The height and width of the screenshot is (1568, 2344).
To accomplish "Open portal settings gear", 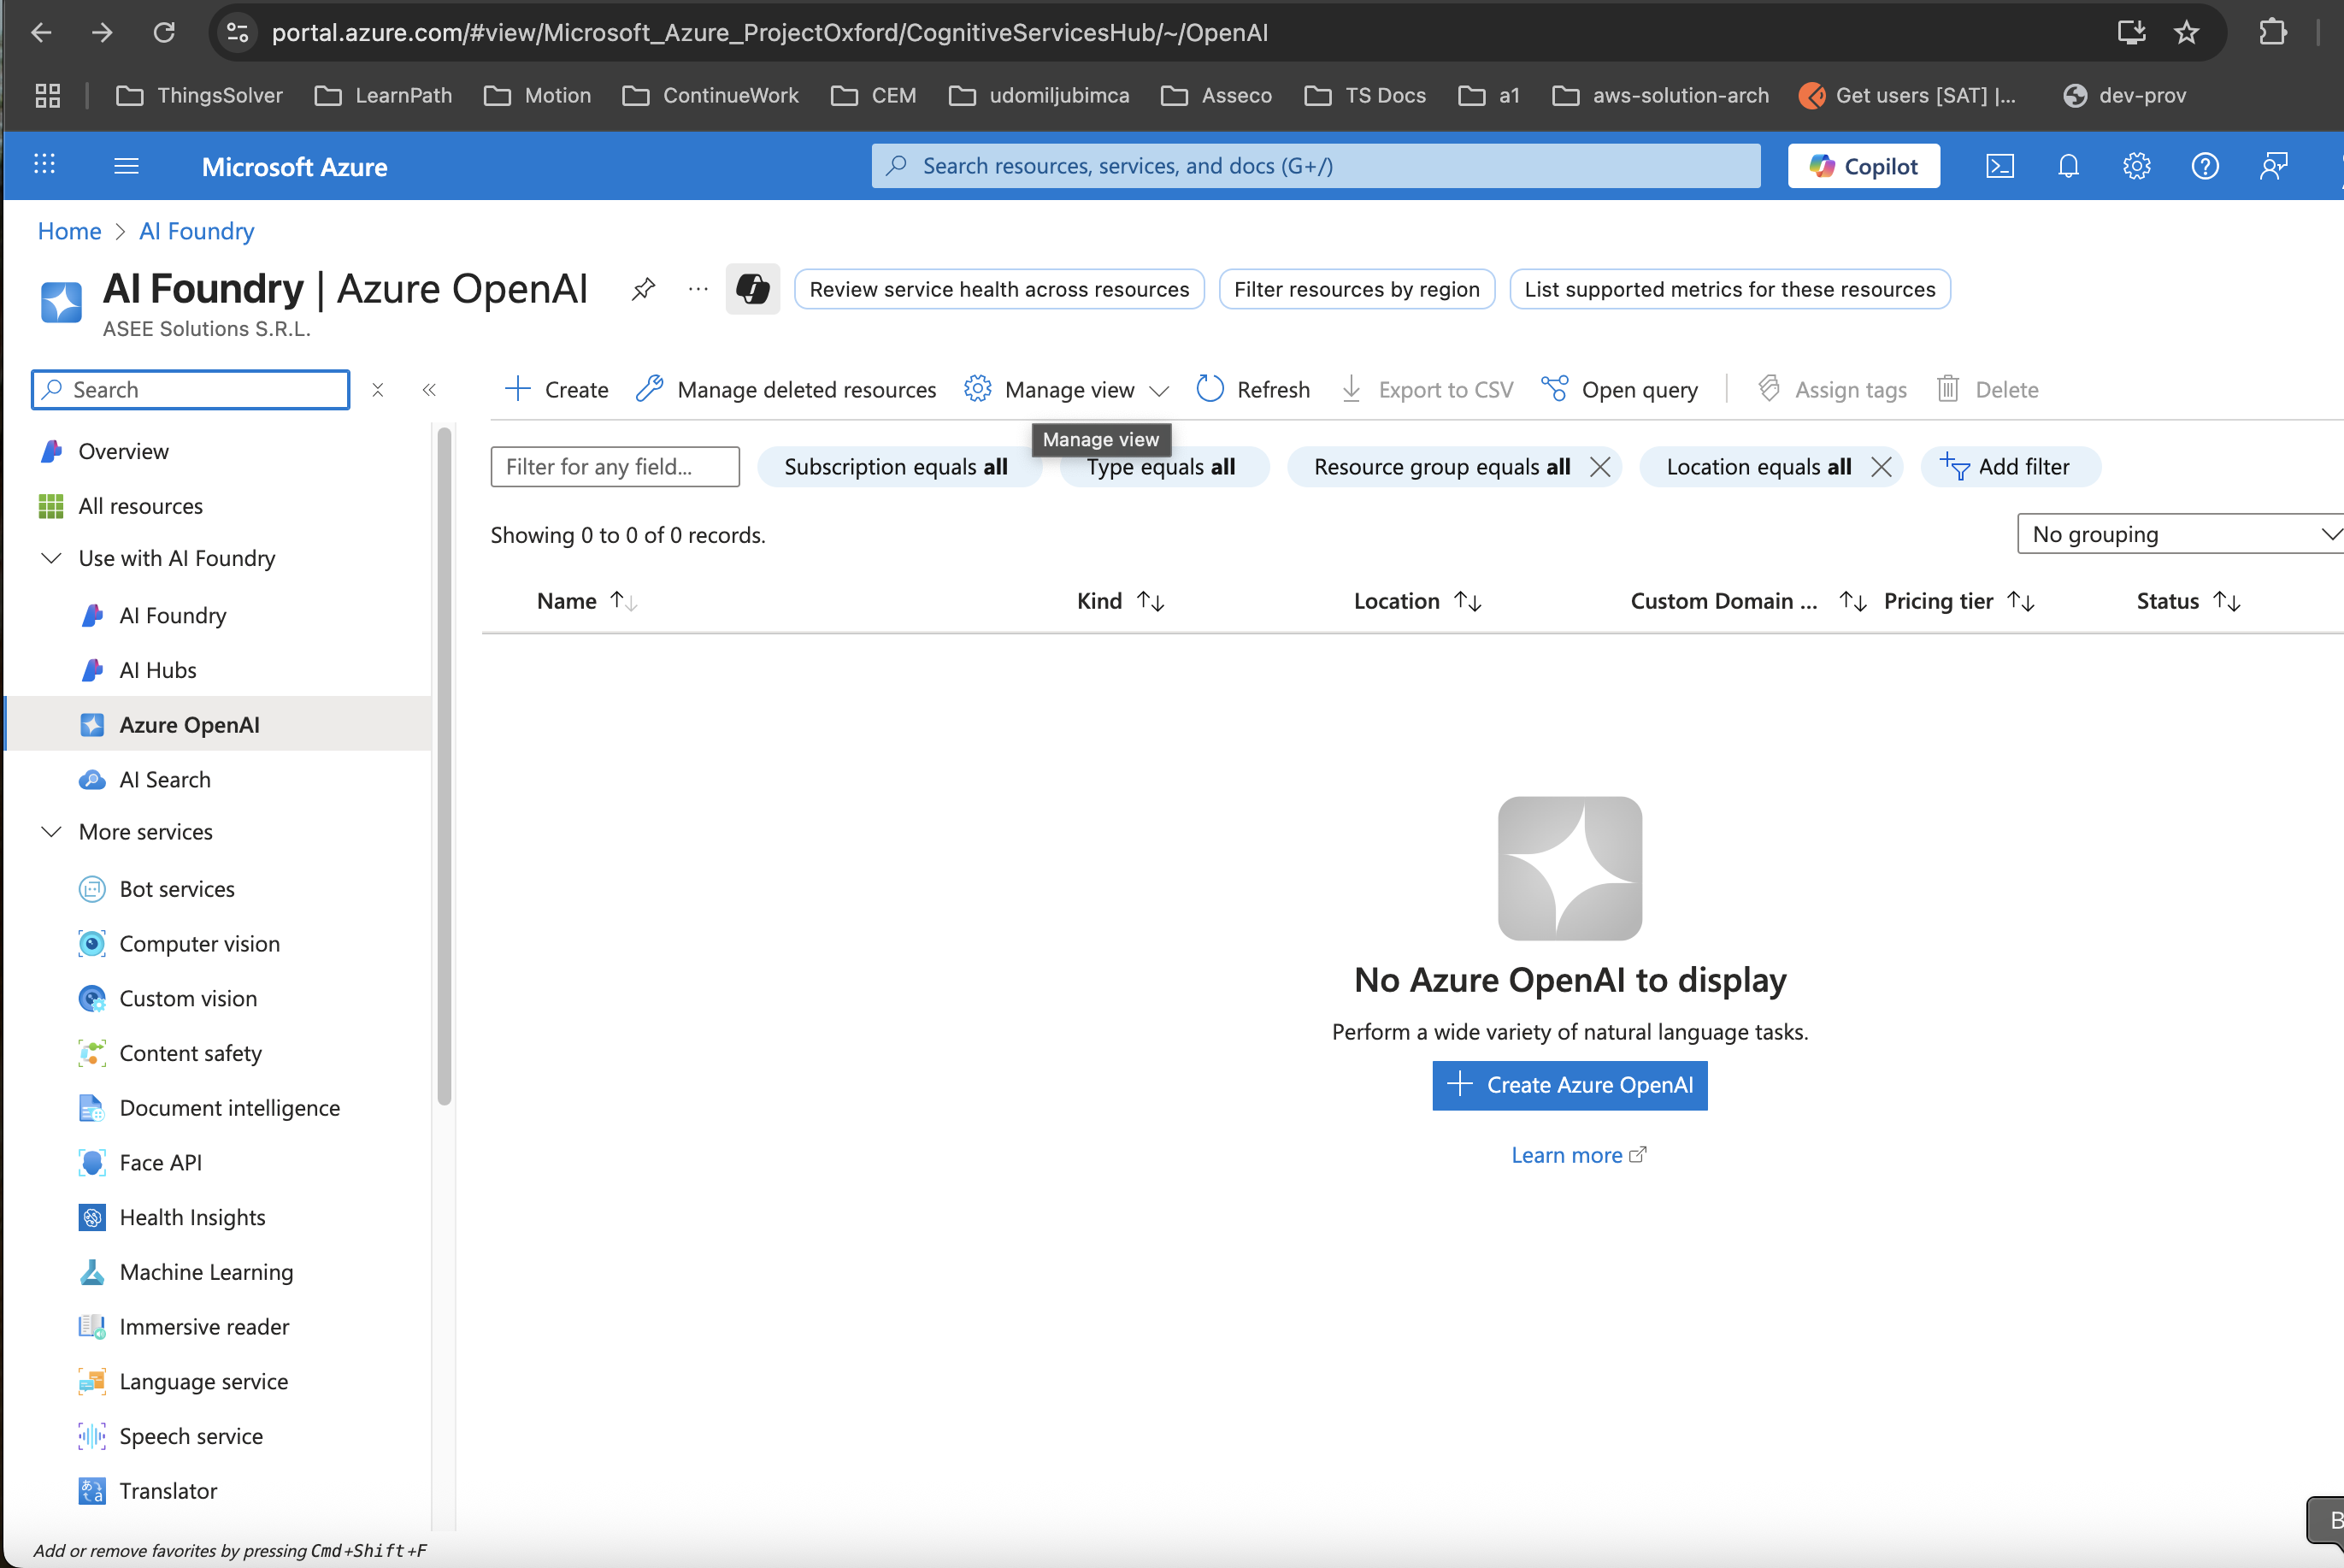I will (x=2136, y=166).
